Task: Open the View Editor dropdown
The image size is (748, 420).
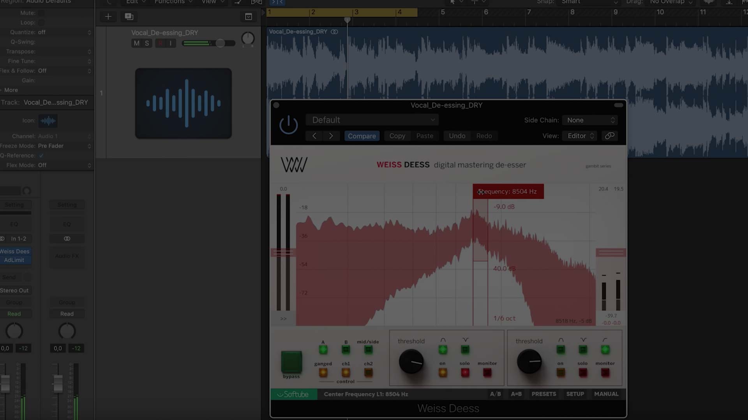Action: tap(580, 136)
